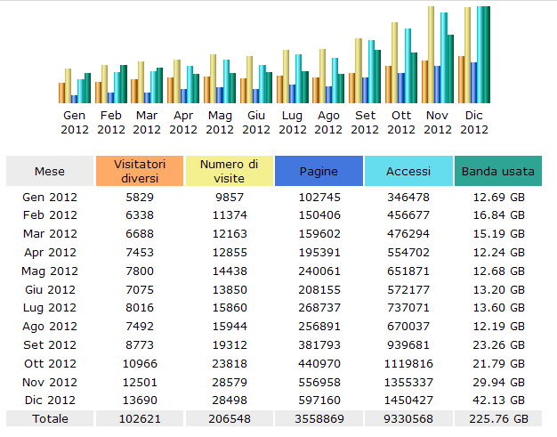The height and width of the screenshot is (437, 557).
Task: Click total pages value 3558869
Action: (319, 419)
